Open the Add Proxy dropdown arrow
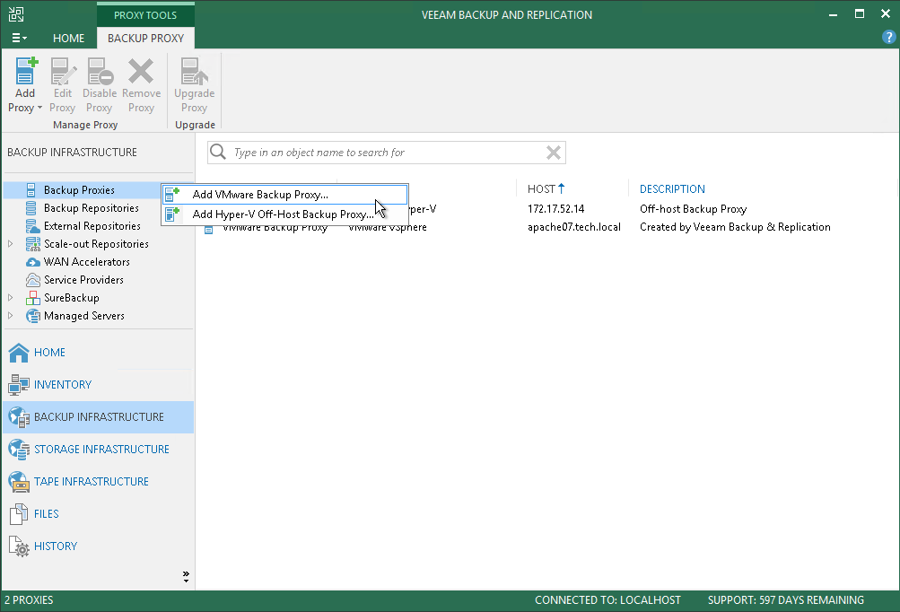The height and width of the screenshot is (612, 900). [x=39, y=108]
